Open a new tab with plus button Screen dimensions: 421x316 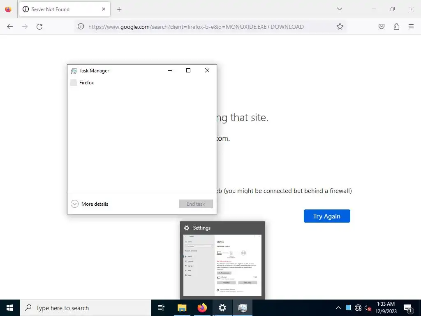[119, 9]
